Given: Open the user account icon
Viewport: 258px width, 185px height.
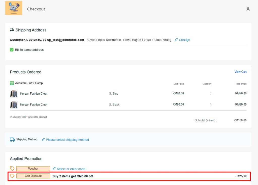Looking at the screenshot, I should pos(248,9).
